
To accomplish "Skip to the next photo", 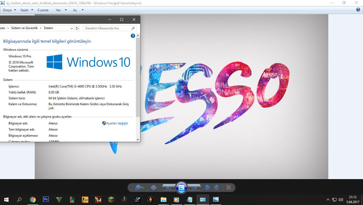I will [194, 187].
